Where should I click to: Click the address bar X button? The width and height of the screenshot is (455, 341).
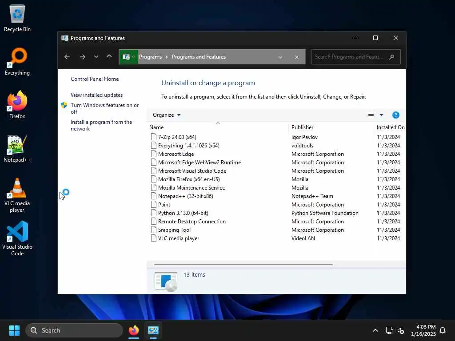pos(296,57)
